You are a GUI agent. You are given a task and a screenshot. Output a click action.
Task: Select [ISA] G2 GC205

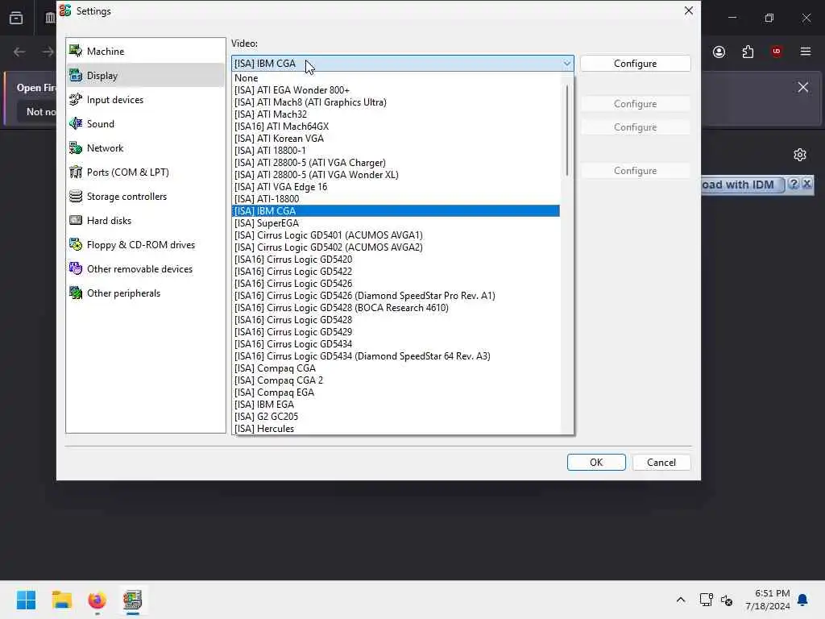(396, 417)
